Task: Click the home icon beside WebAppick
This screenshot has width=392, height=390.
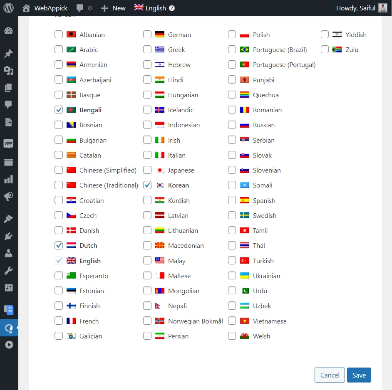Action: tap(26, 8)
